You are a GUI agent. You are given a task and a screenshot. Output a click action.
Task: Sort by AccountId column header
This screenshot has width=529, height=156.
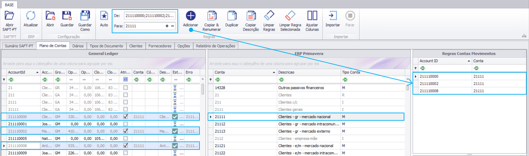(x=23, y=72)
